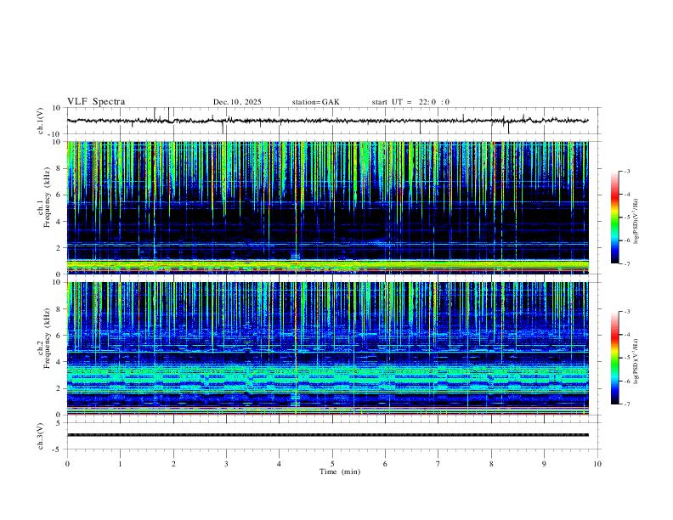Click the ch.1 spectrogram panel
The width and height of the screenshot is (673, 520).
coord(328,207)
